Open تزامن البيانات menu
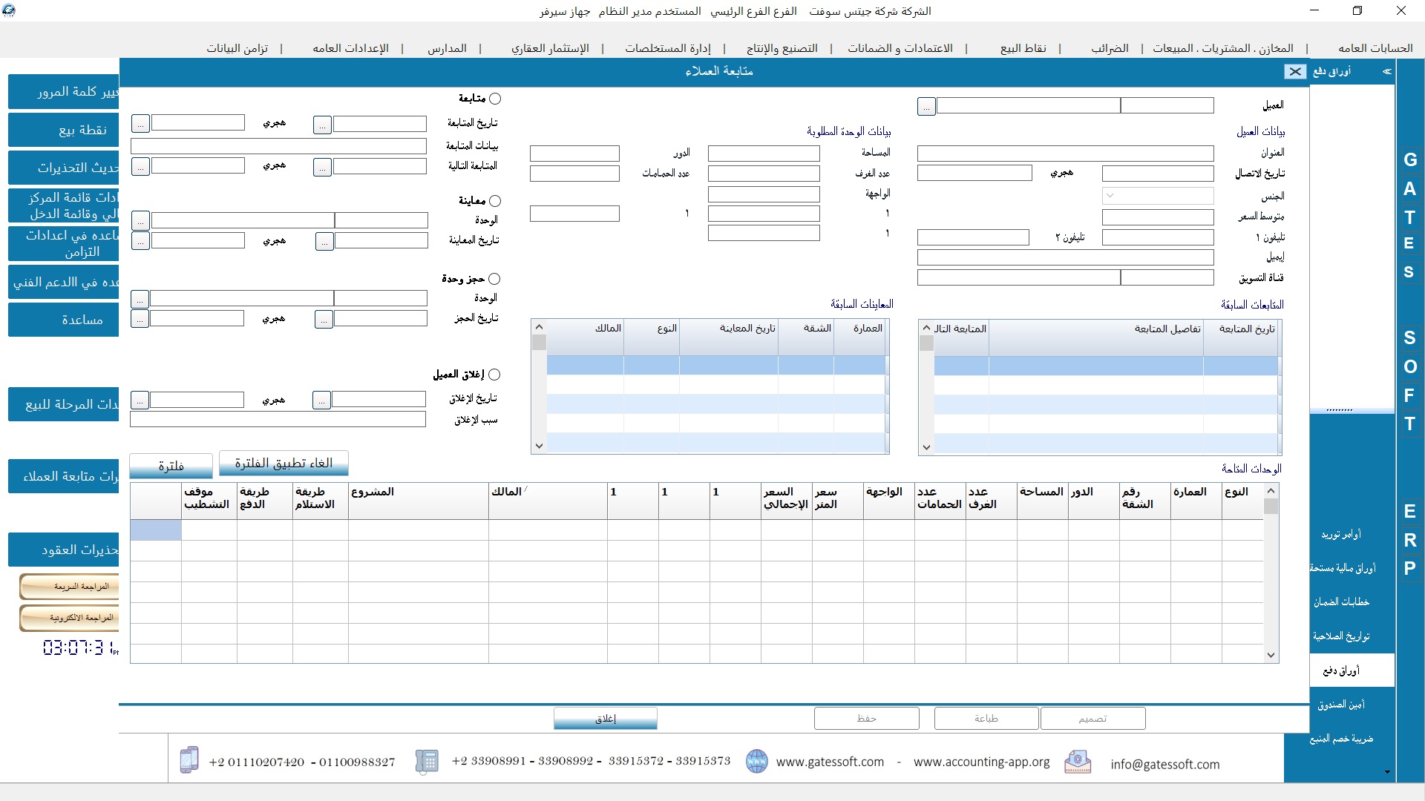Viewport: 1425px width, 801px height. point(237,48)
